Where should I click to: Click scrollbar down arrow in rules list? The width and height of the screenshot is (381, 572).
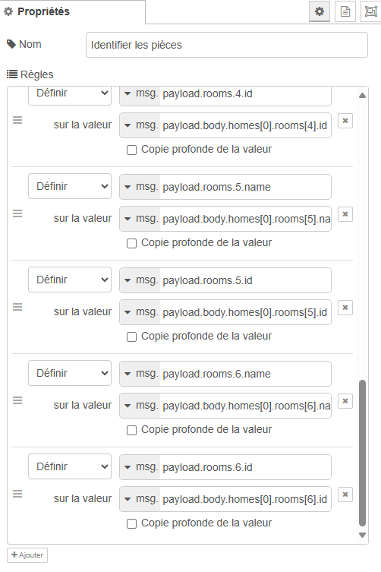[362, 535]
